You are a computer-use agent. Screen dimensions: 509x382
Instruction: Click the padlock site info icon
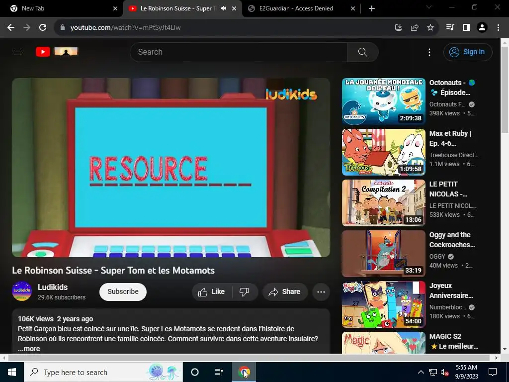pyautogui.click(x=63, y=28)
